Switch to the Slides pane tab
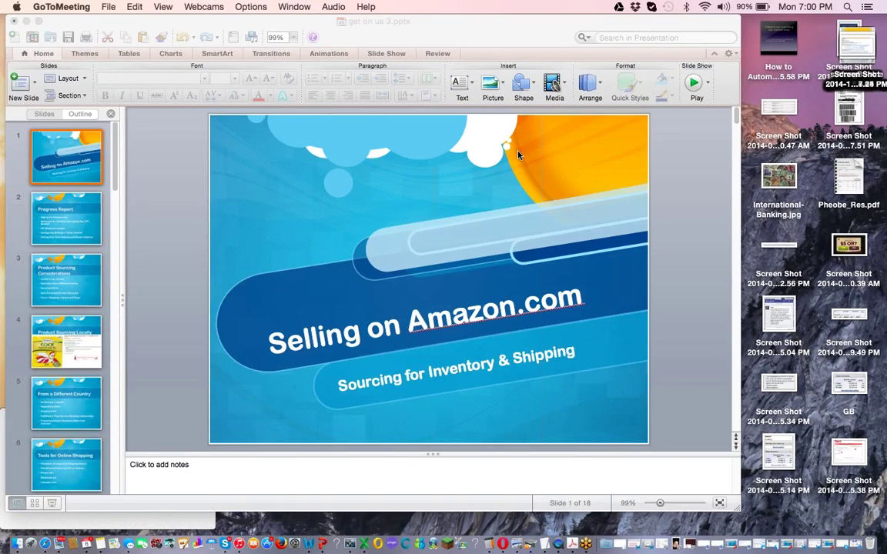Image resolution: width=887 pixels, height=554 pixels. pos(44,114)
